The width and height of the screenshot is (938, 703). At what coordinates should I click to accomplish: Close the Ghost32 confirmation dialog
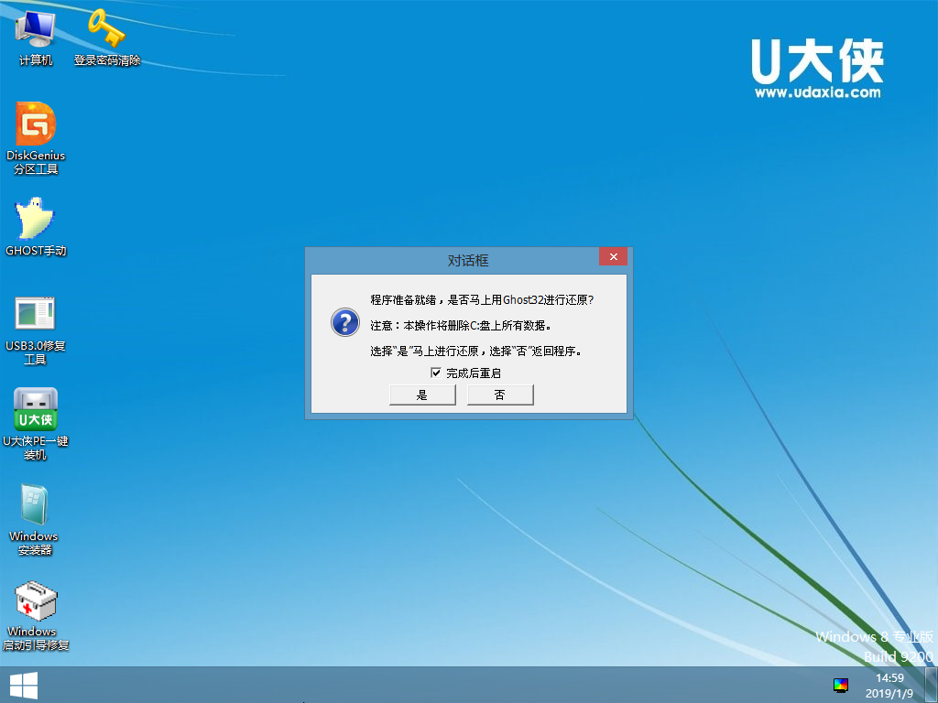613,257
